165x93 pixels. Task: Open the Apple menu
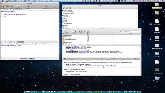coord(3,1)
